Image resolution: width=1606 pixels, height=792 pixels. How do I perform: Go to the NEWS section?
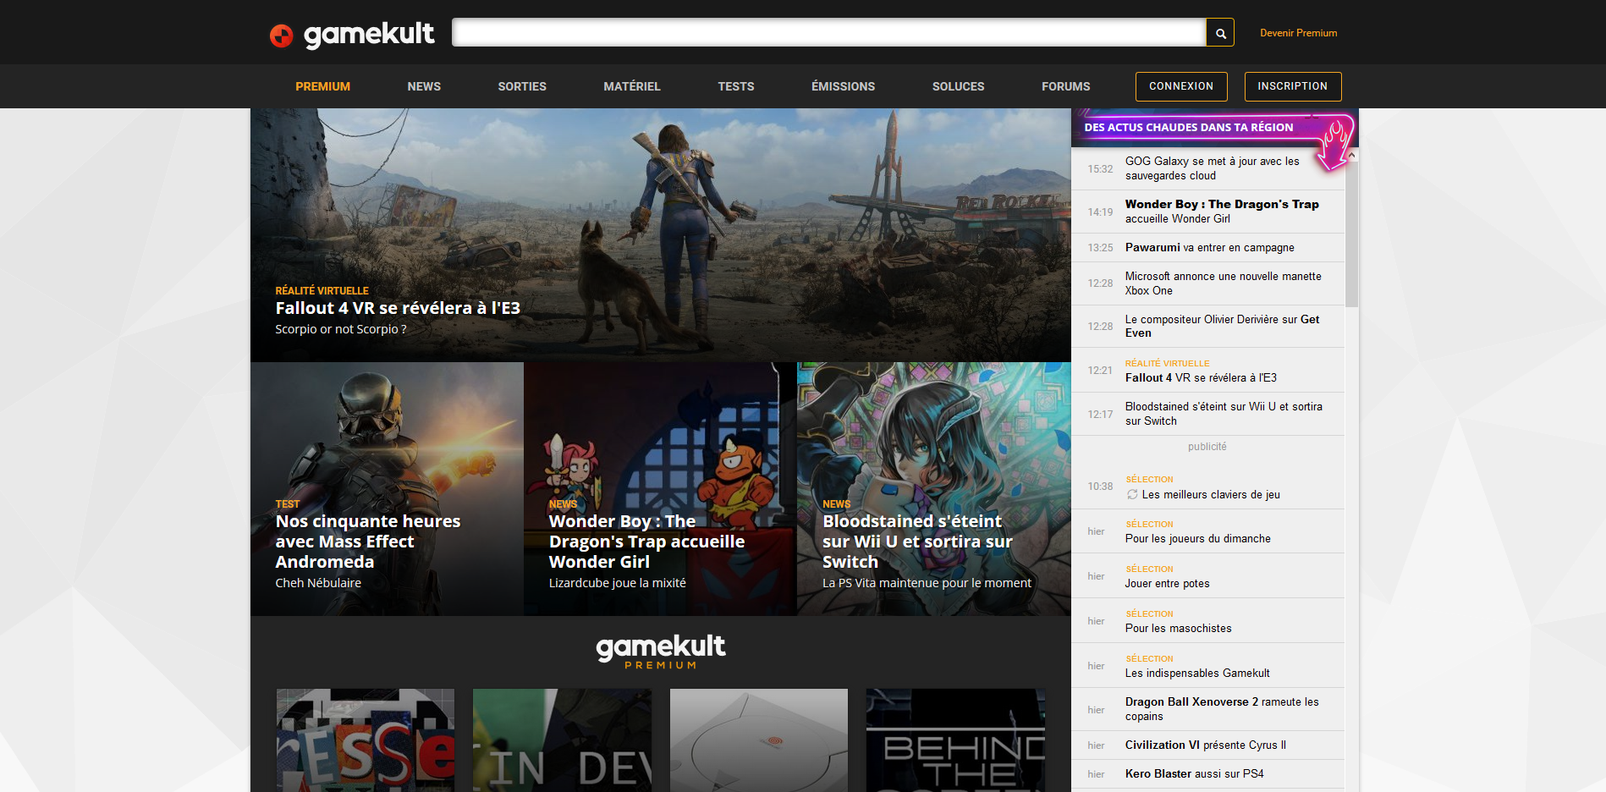(424, 86)
